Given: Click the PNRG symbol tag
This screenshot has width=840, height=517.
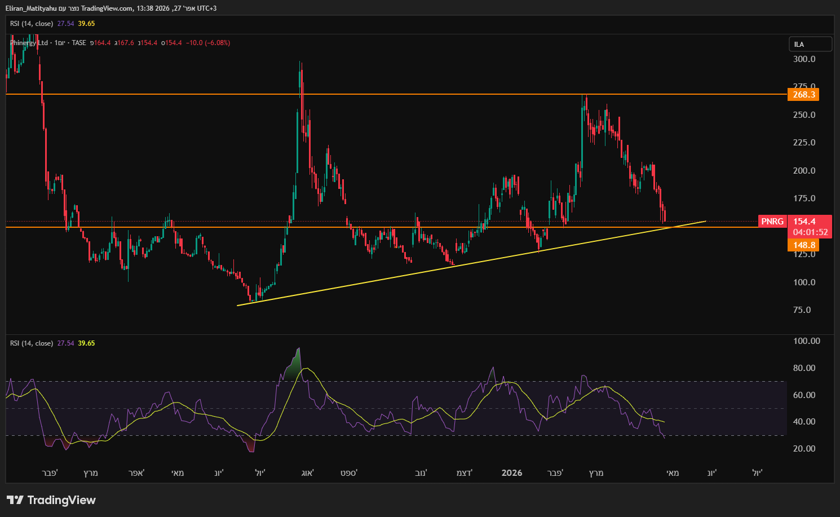Looking at the screenshot, I should click(x=772, y=222).
